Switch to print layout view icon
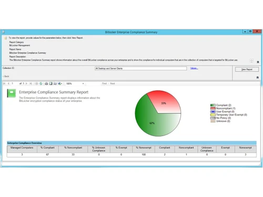This screenshot has height=197, width=263. (50, 84)
